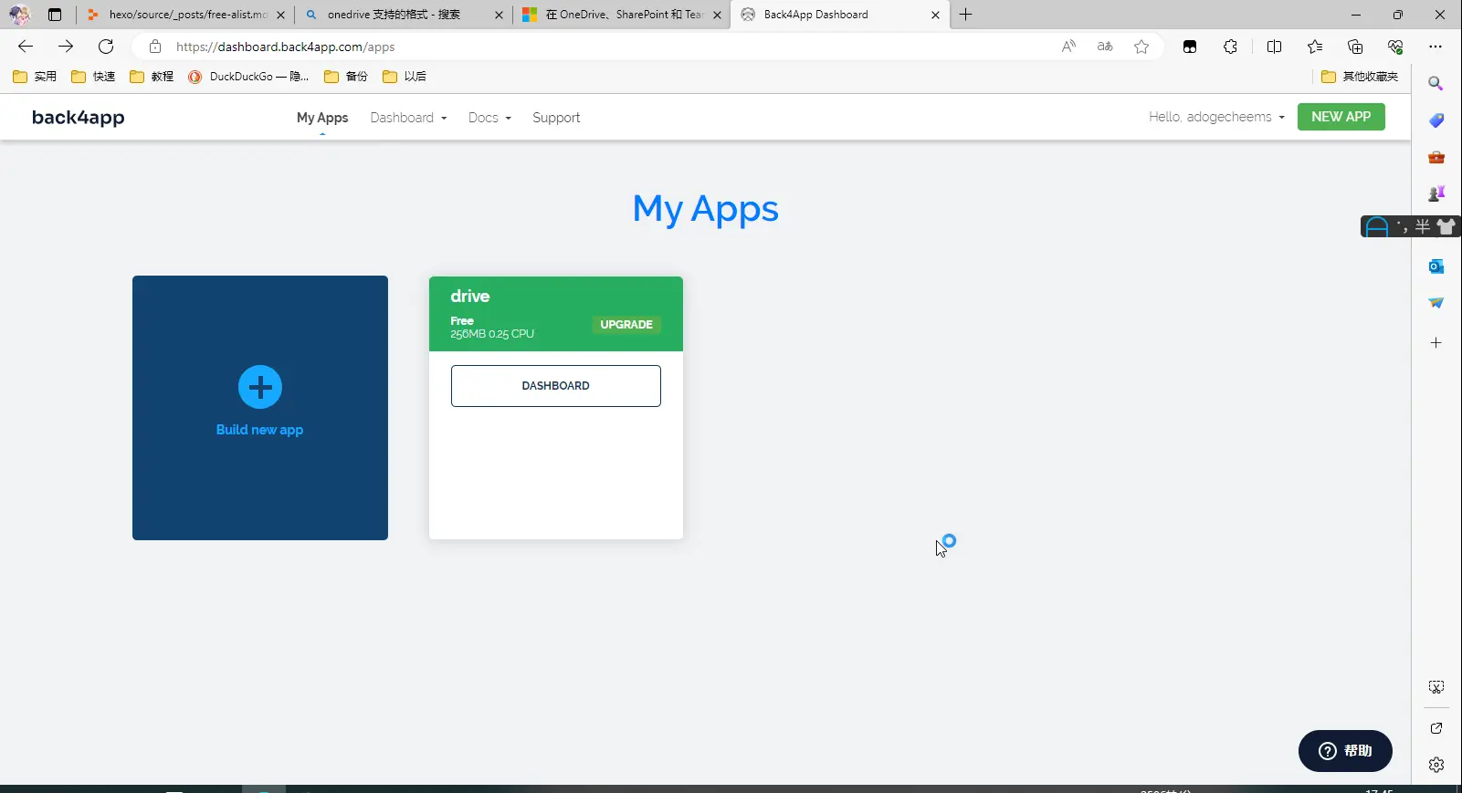This screenshot has height=793, width=1462.
Task: Click Build new app text link
Action: coord(259,430)
